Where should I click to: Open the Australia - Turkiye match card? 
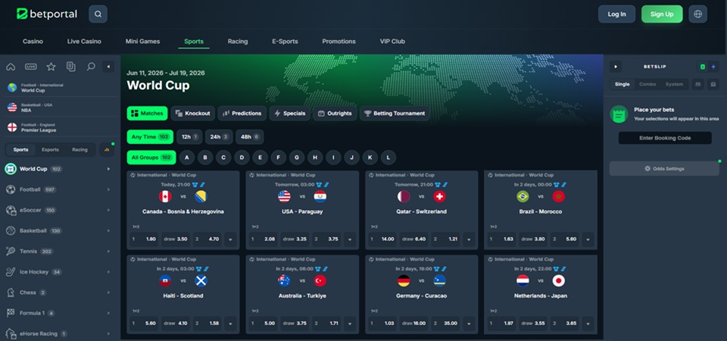pyautogui.click(x=302, y=295)
